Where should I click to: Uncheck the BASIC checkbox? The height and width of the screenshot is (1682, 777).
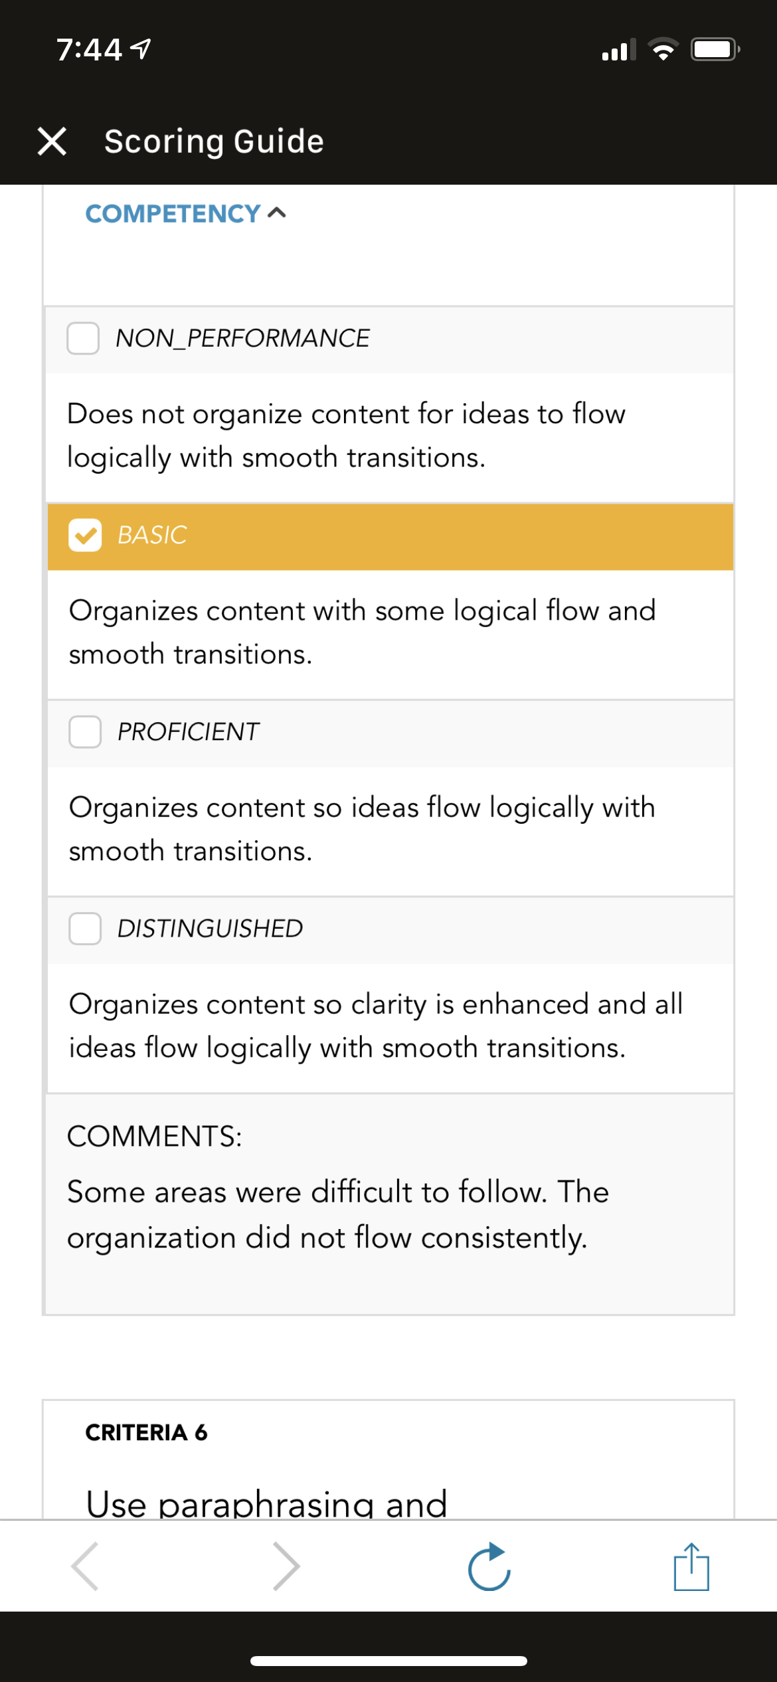coord(85,535)
